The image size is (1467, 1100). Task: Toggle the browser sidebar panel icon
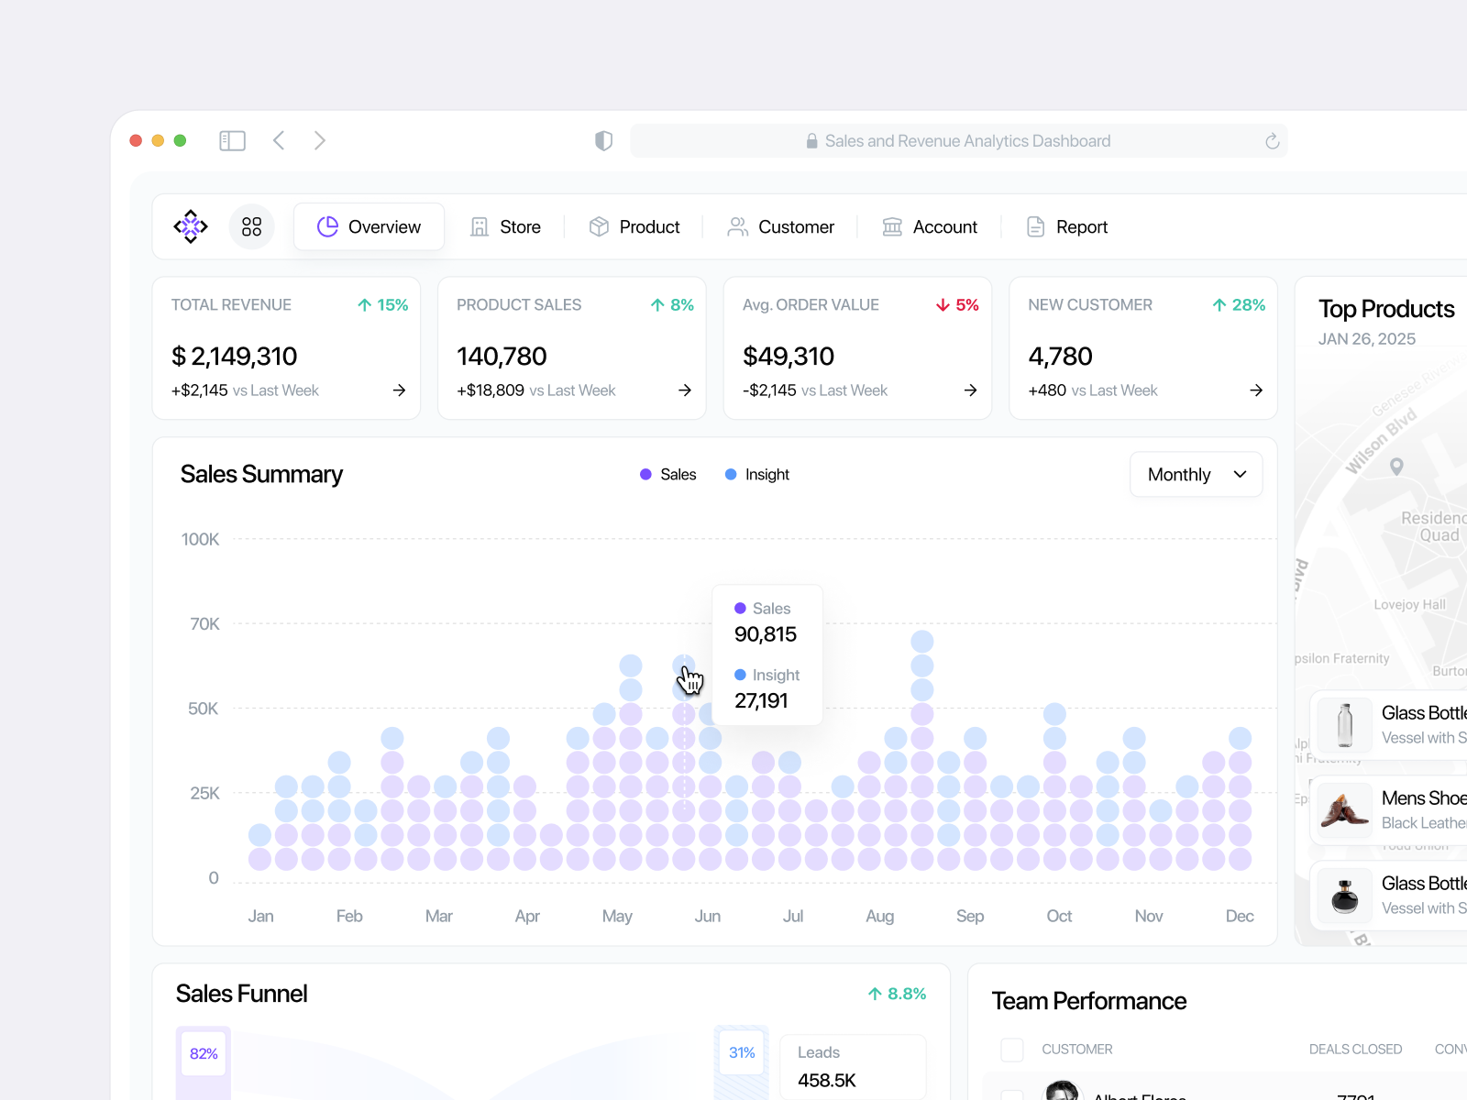click(x=232, y=140)
